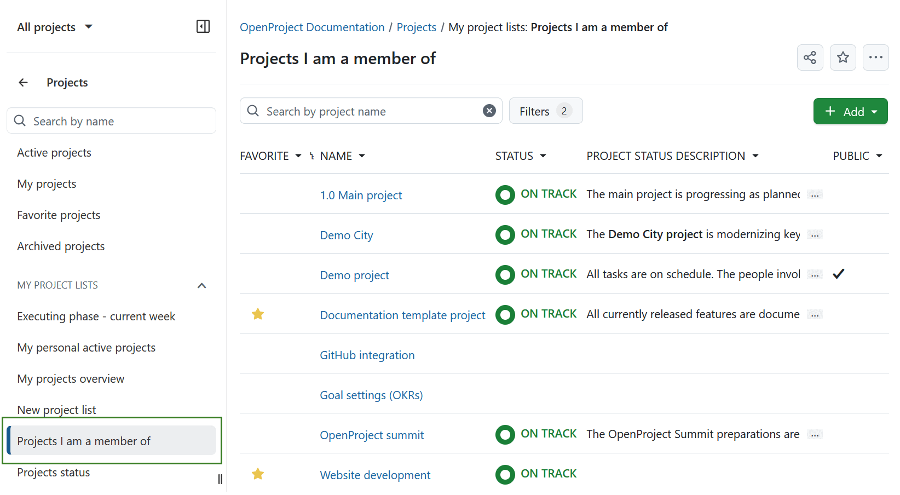
Task: Click inside the Search by project name field
Action: coord(356,111)
